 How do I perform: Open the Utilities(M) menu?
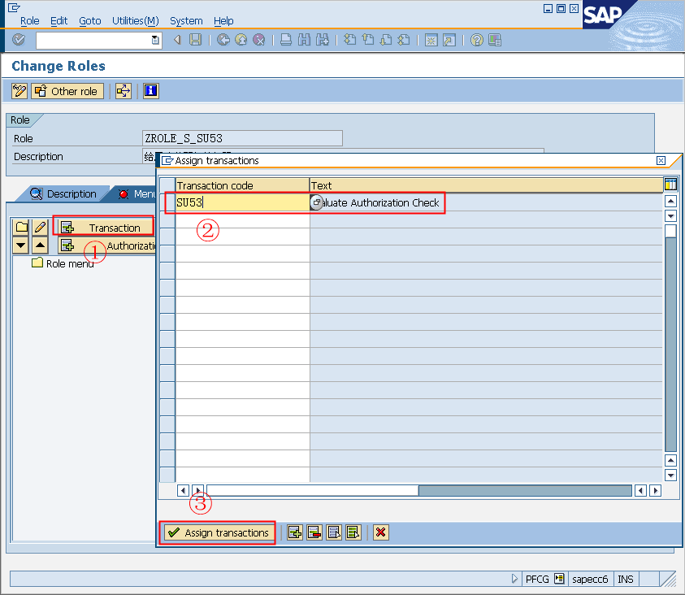point(136,20)
